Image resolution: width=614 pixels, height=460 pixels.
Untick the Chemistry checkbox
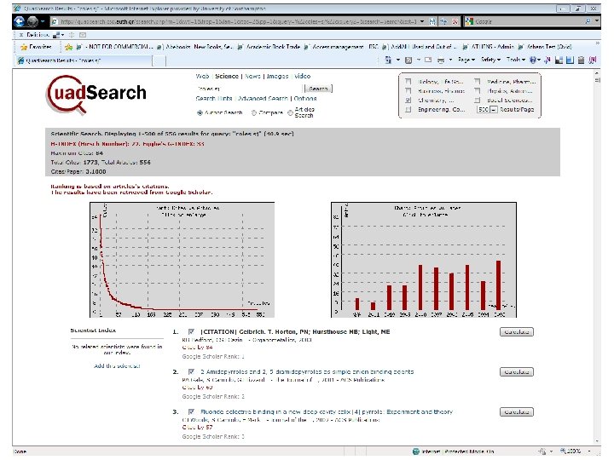pyautogui.click(x=408, y=101)
